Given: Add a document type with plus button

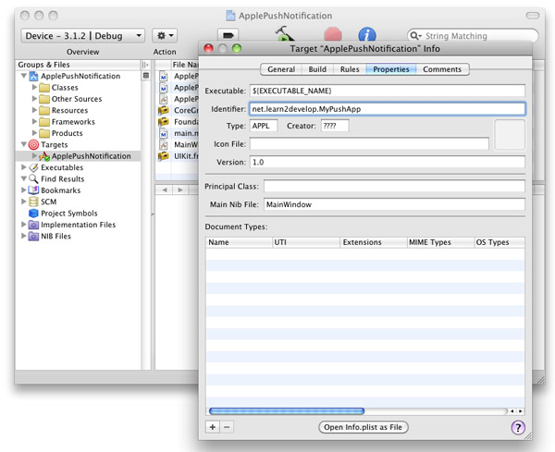Looking at the screenshot, I should [x=213, y=427].
